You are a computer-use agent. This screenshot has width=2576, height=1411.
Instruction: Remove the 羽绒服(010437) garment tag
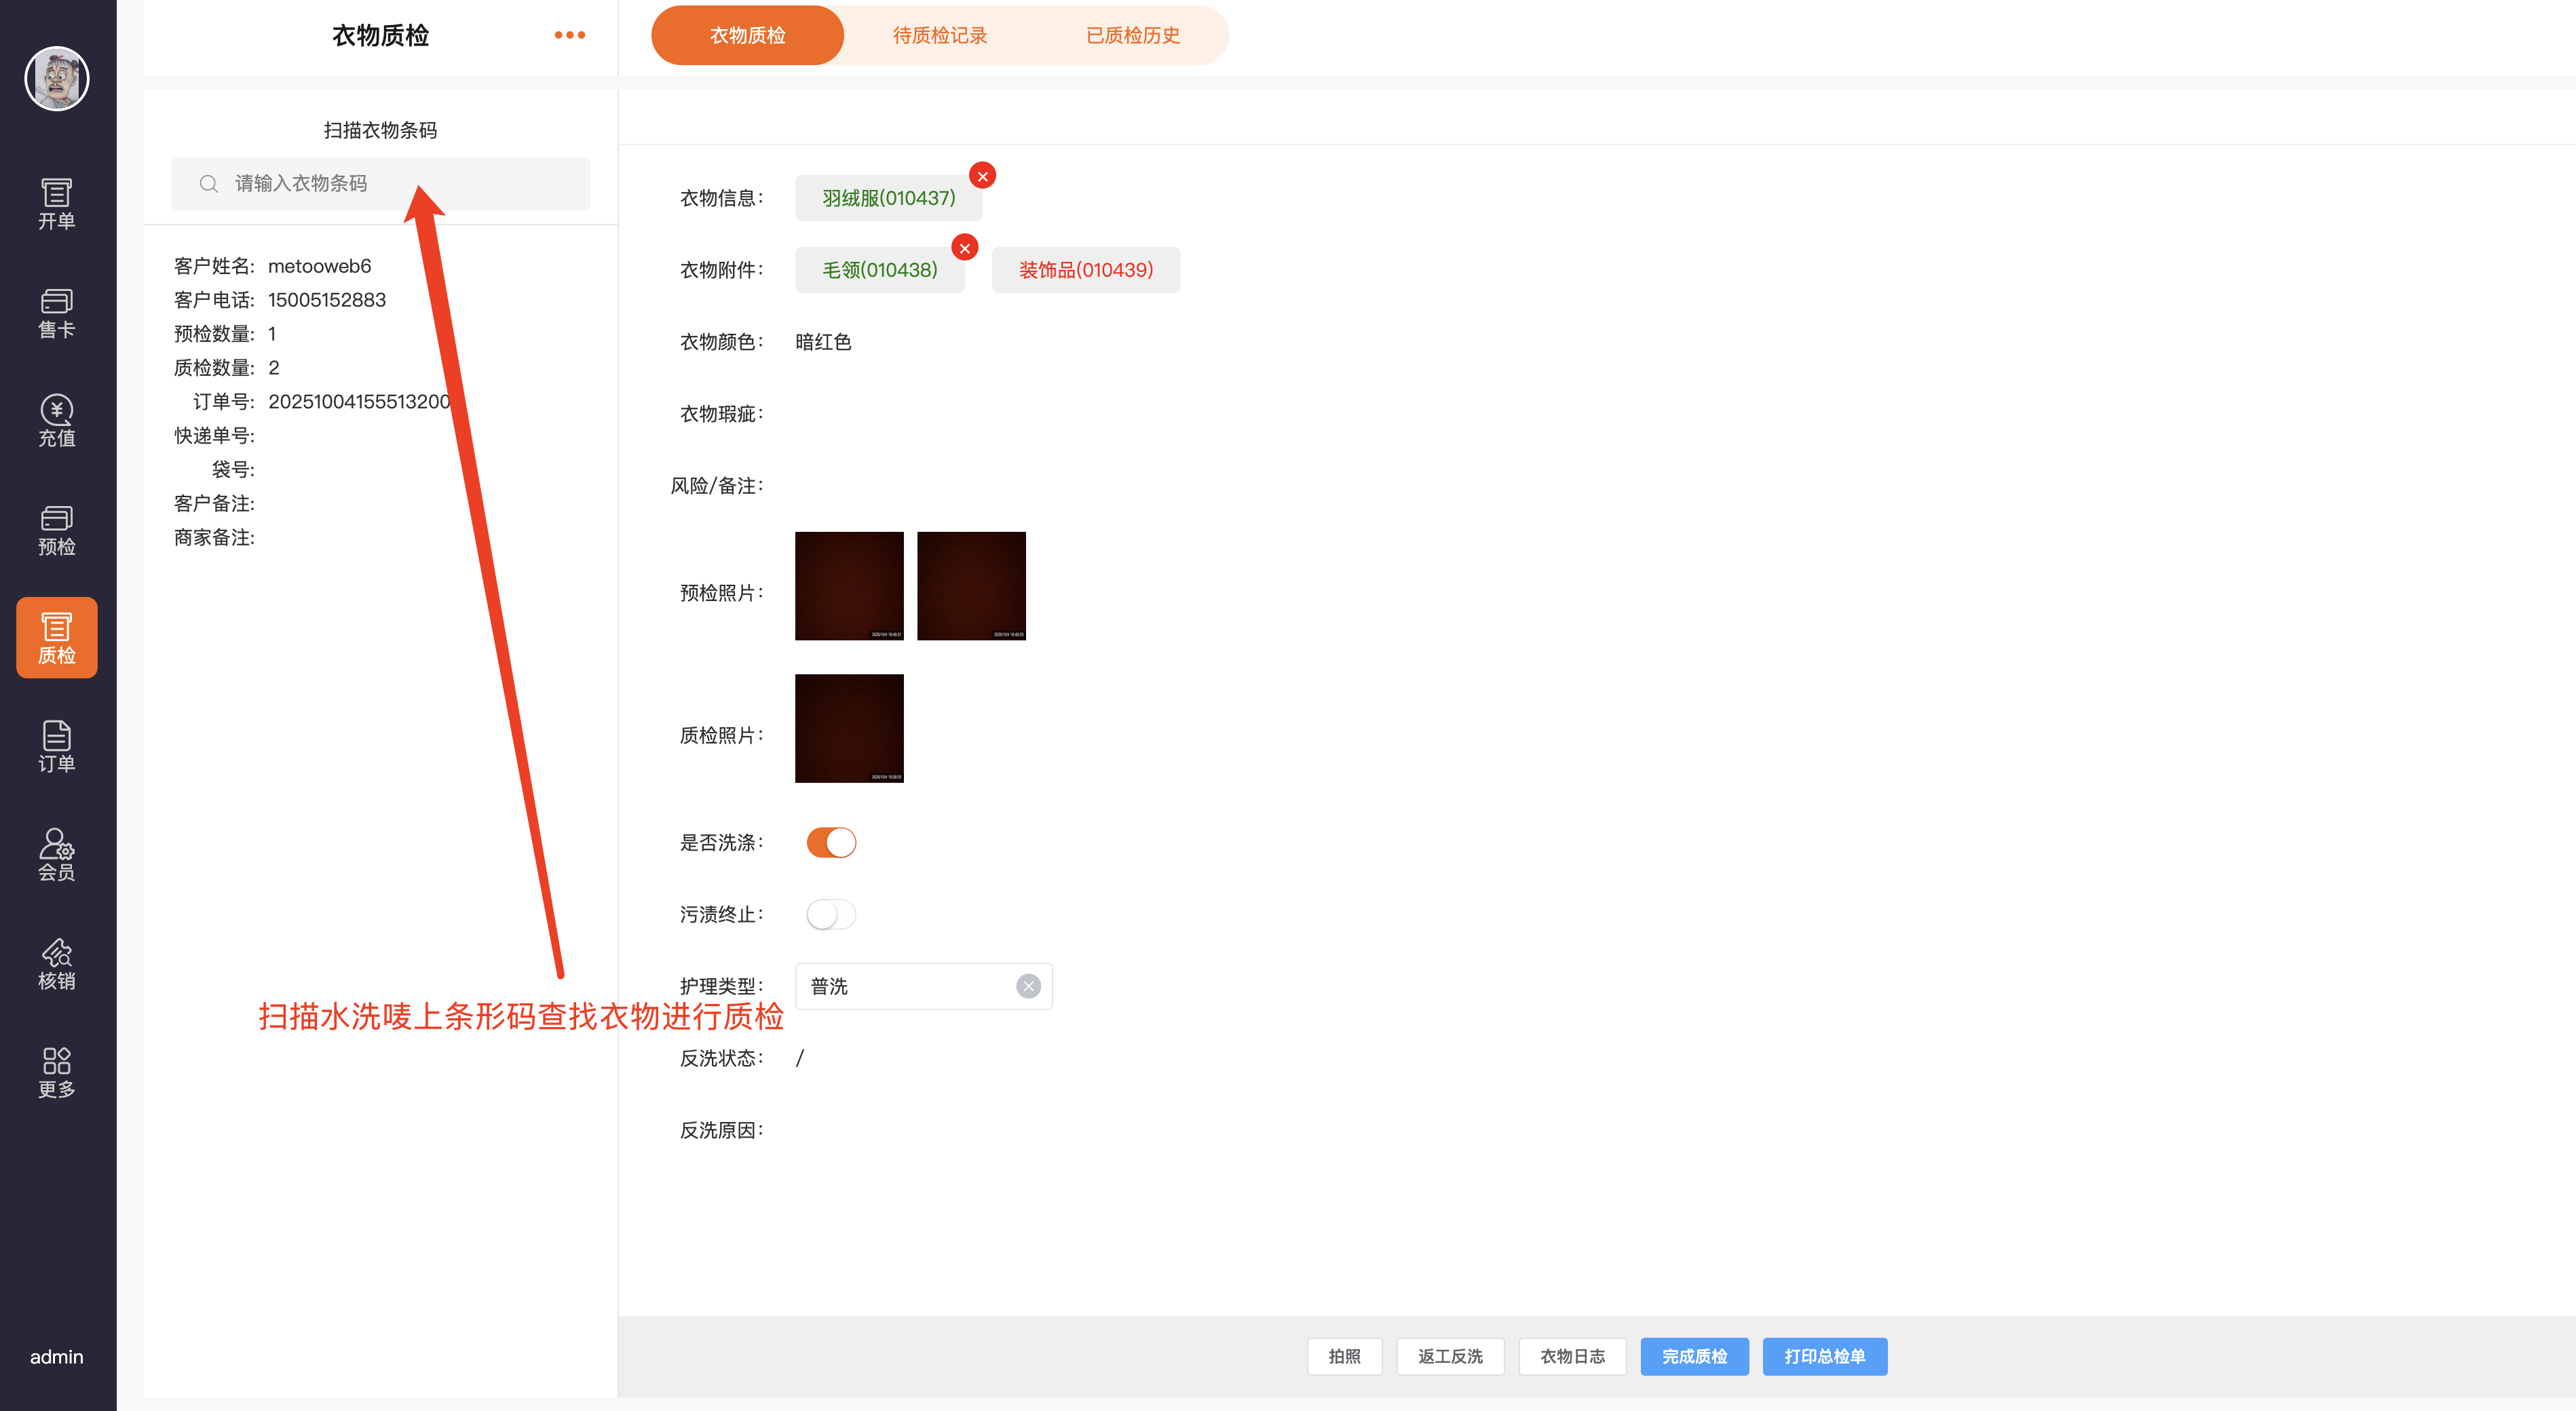click(x=982, y=176)
